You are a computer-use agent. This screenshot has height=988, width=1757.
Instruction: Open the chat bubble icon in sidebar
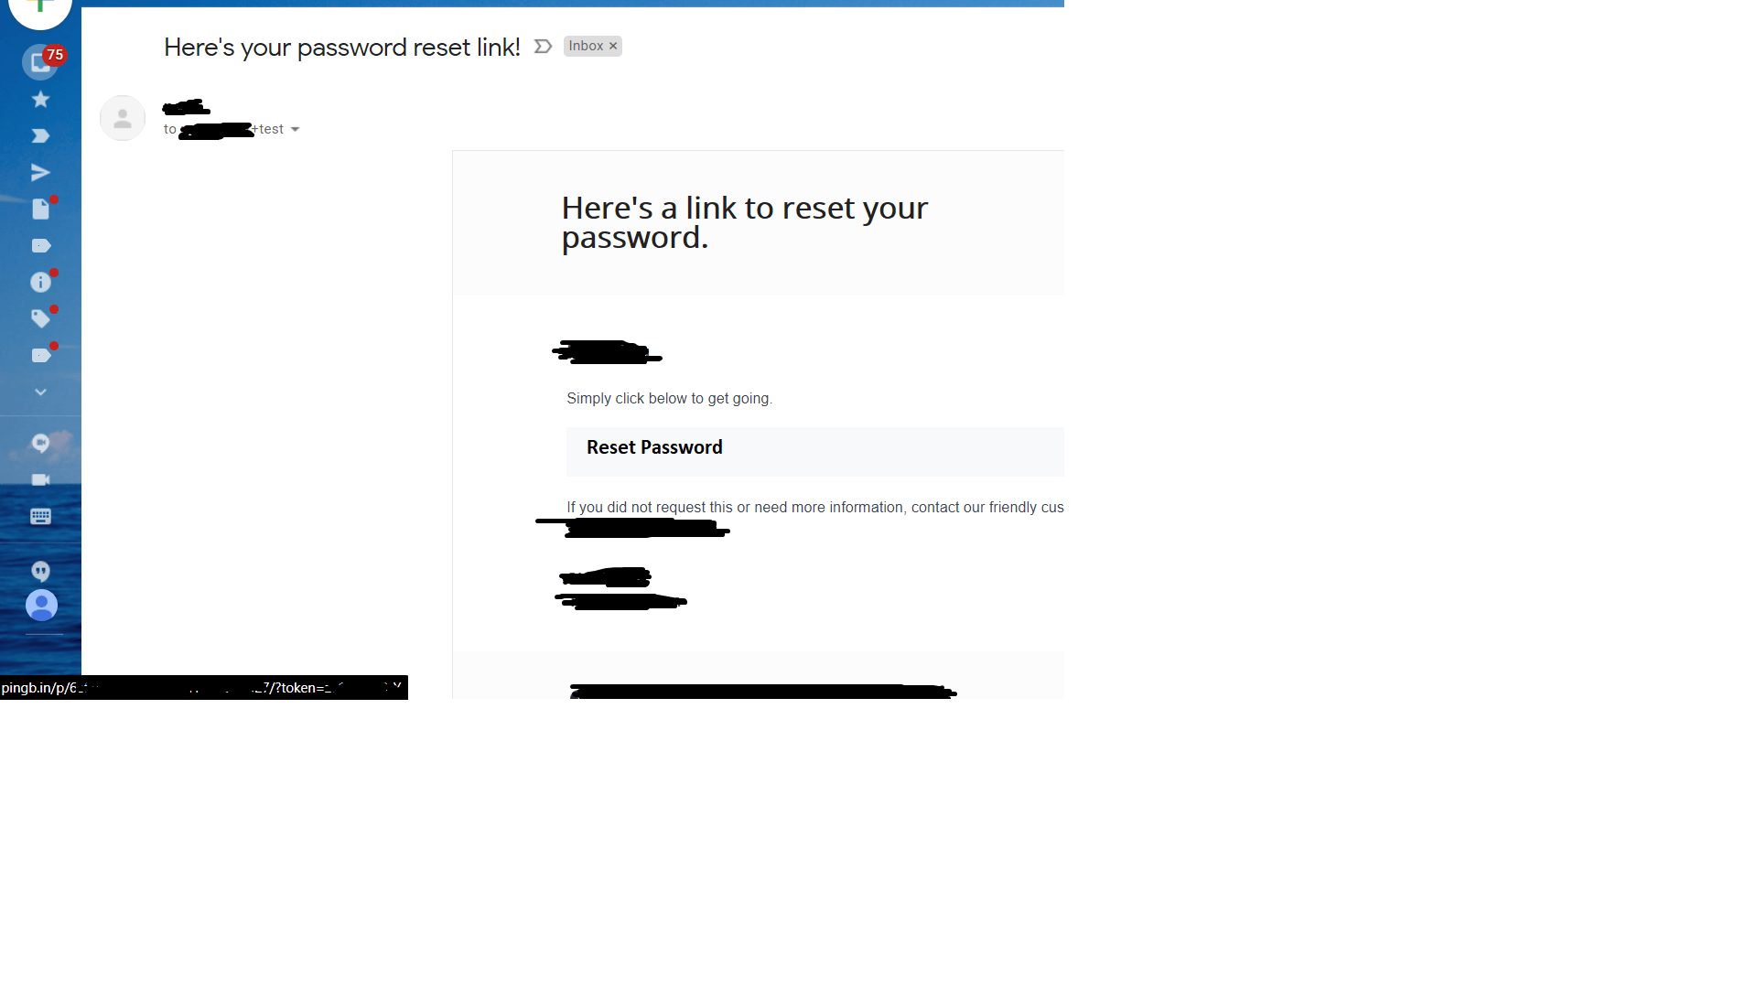pos(40,443)
